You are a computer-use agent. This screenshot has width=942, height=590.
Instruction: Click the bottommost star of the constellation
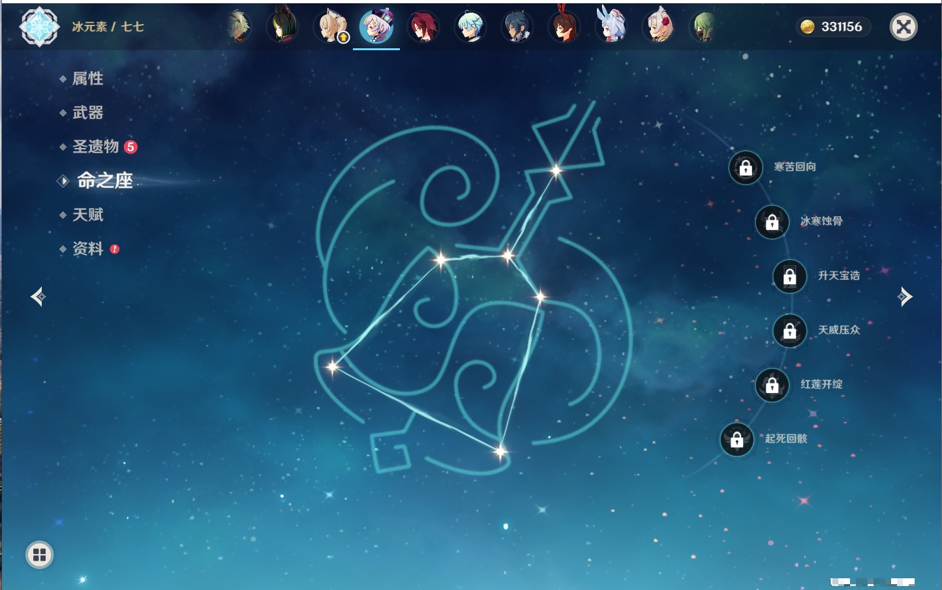tap(500, 450)
